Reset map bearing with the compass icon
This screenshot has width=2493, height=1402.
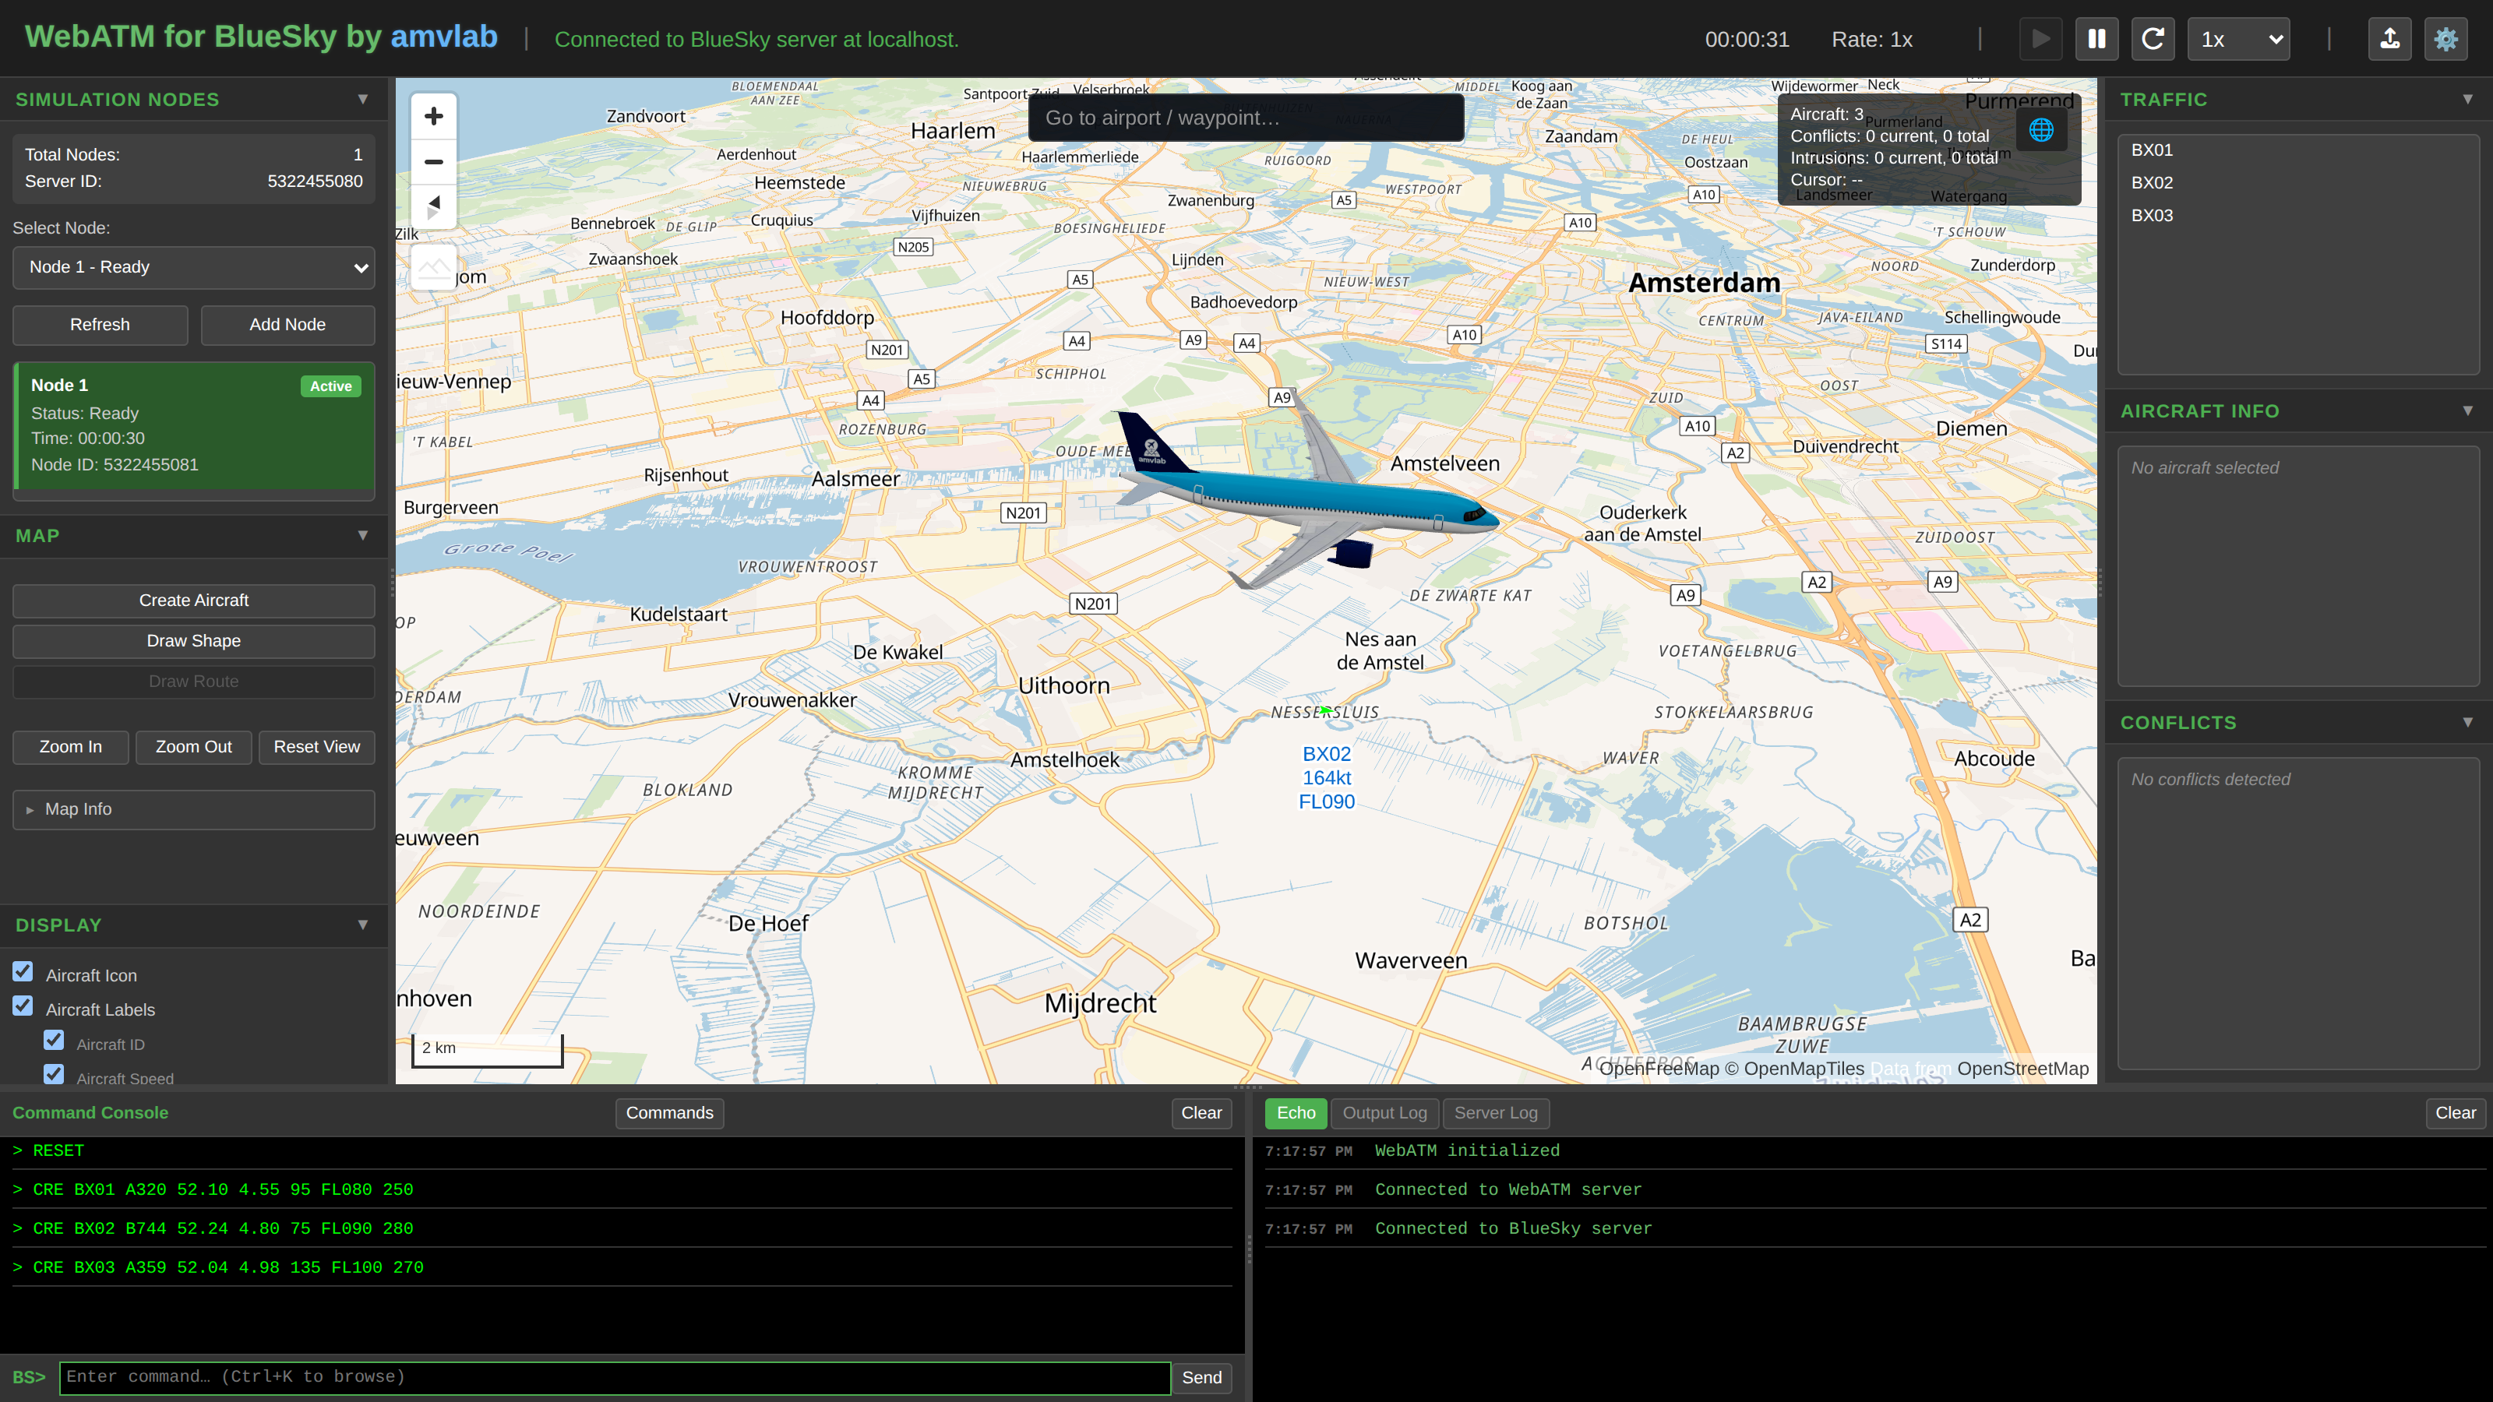pos(434,206)
